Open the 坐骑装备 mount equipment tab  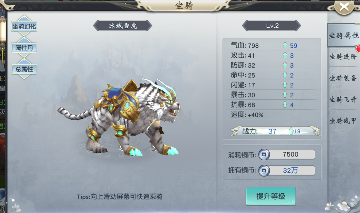click(x=343, y=78)
